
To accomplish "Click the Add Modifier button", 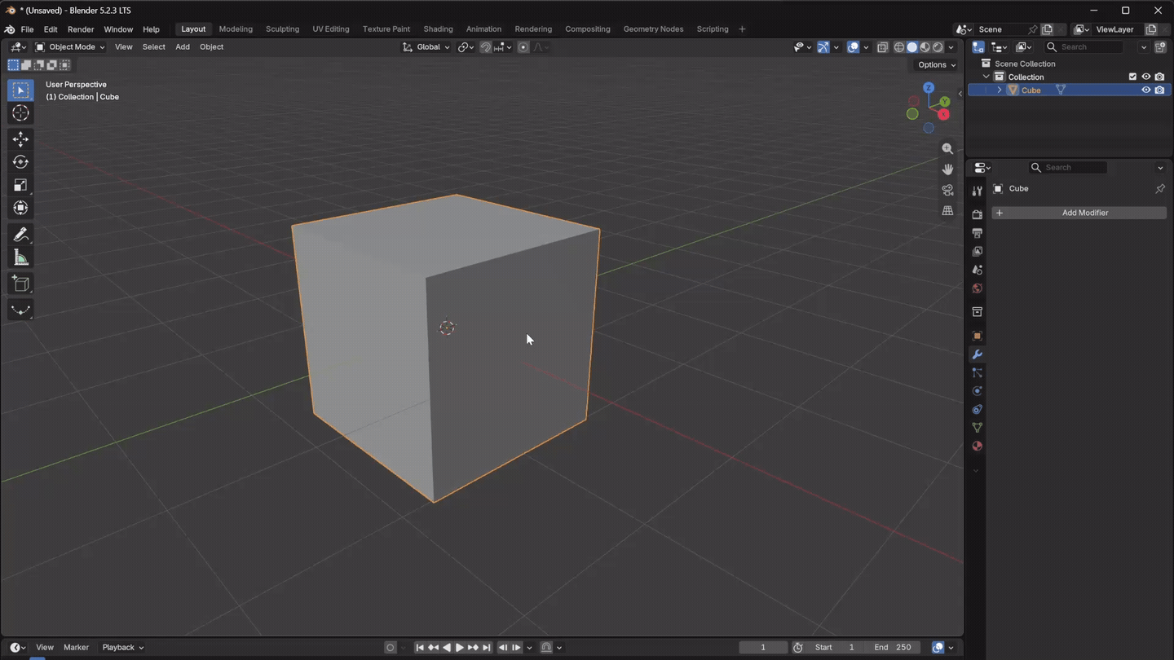I will (1079, 213).
